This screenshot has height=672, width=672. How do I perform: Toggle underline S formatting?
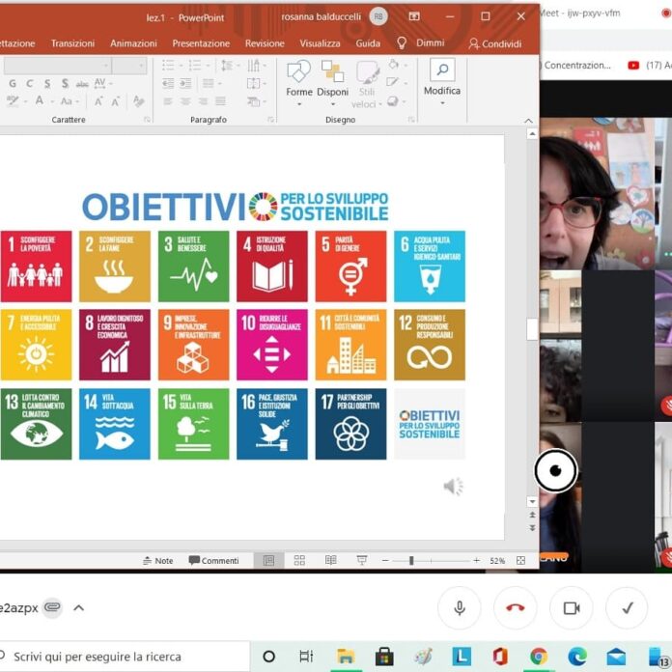pos(47,84)
